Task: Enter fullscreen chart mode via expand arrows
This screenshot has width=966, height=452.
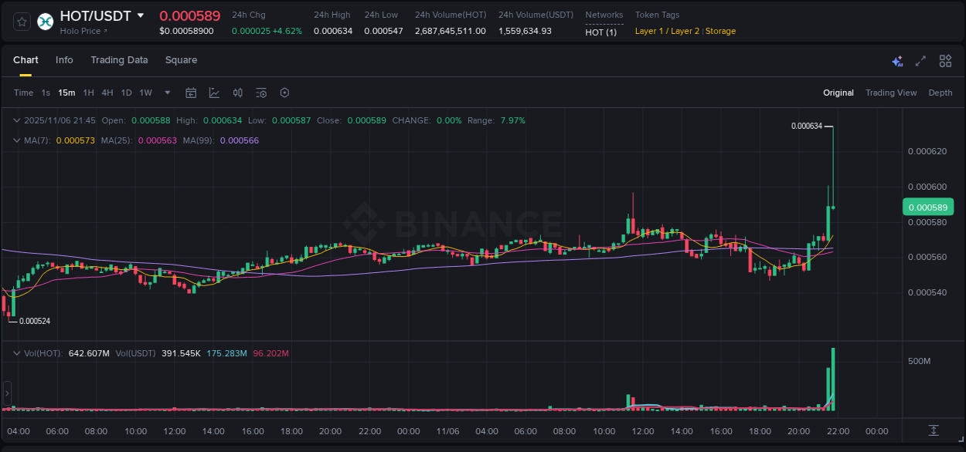Action: [x=920, y=60]
